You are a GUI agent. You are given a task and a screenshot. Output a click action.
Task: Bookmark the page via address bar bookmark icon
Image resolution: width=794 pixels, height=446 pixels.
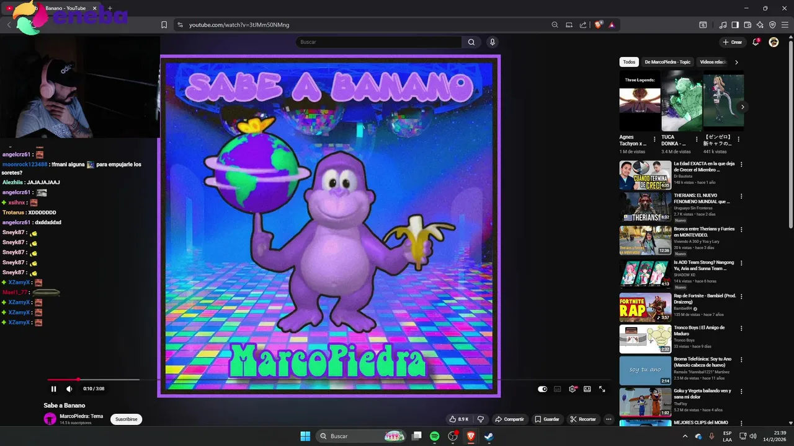(164, 25)
